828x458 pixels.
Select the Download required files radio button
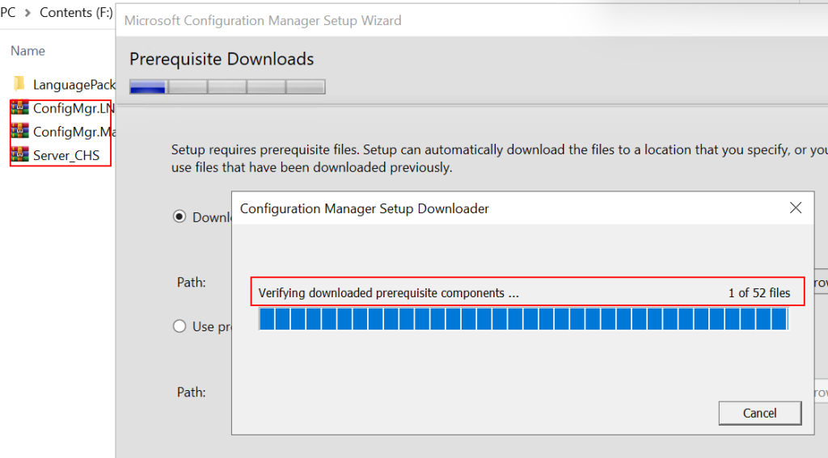[x=180, y=216]
